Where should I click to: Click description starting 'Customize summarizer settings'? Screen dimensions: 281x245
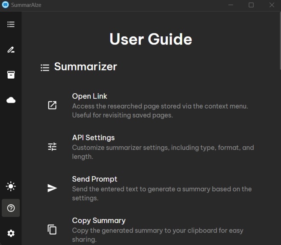pos(163,152)
